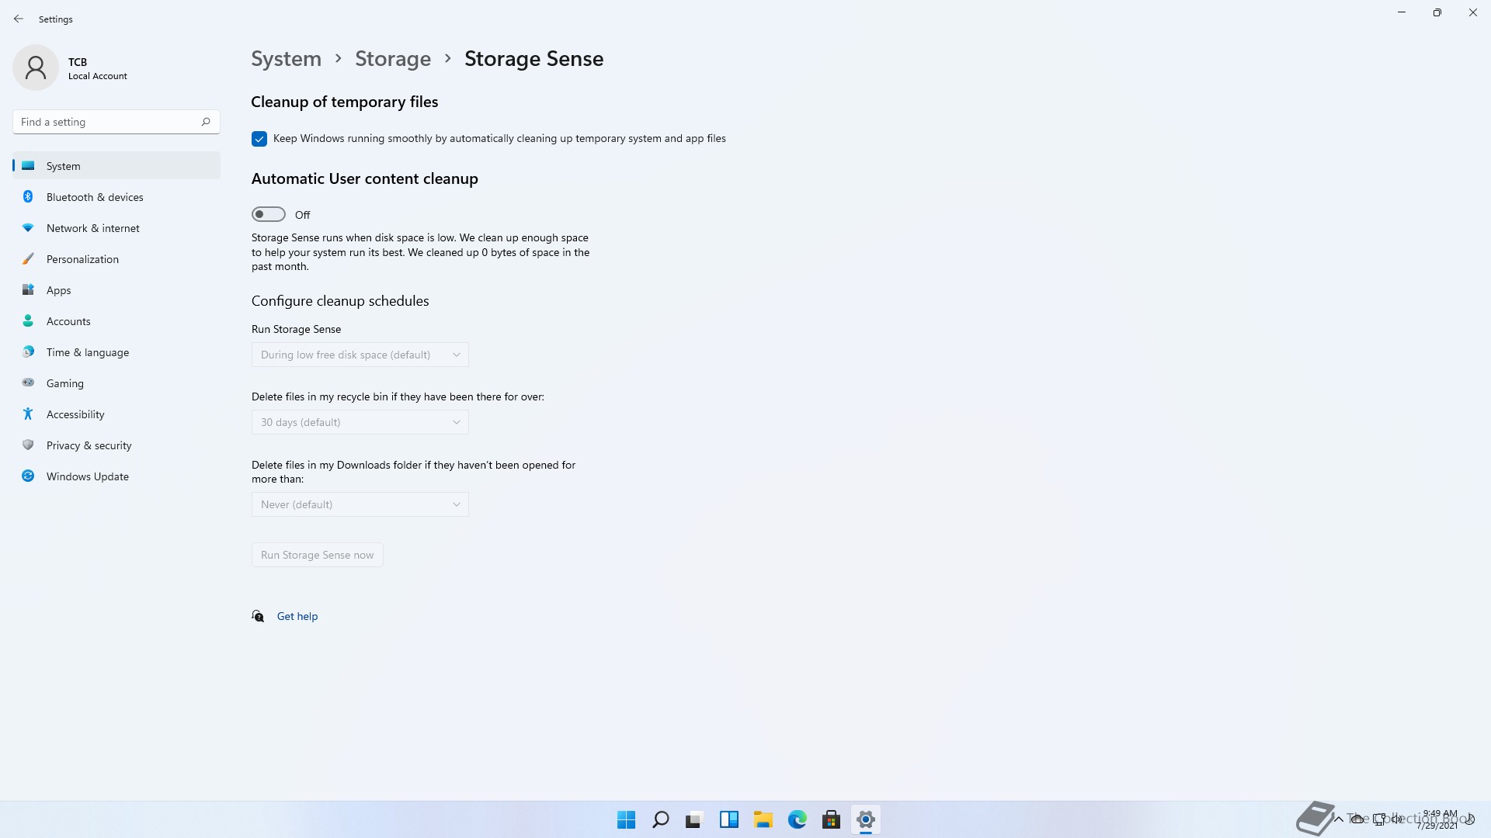Click the back arrow in Settings
This screenshot has width=1491, height=838.
point(19,19)
